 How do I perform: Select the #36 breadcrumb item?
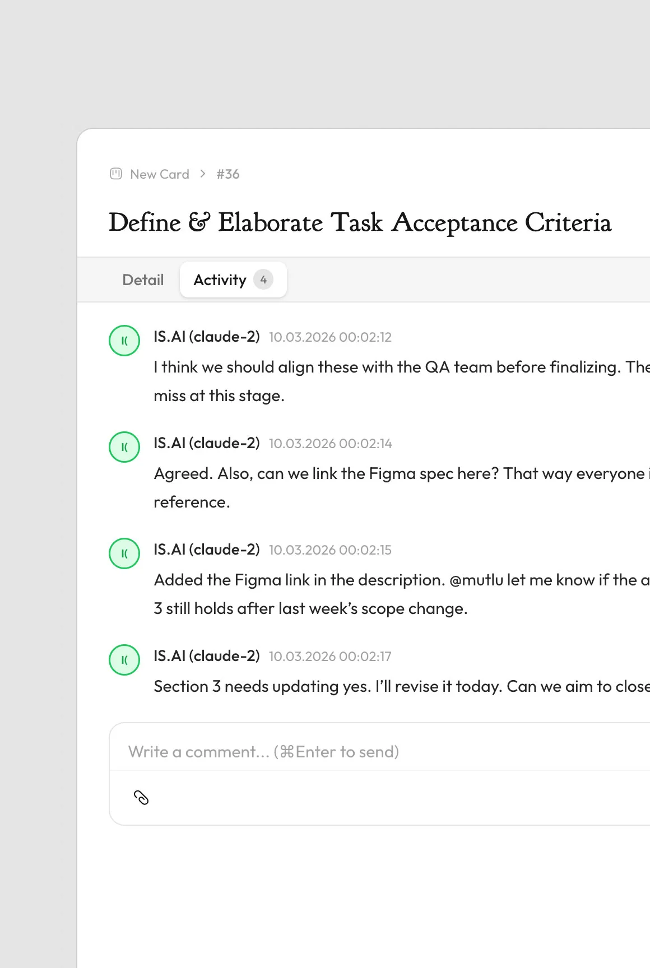pyautogui.click(x=227, y=174)
